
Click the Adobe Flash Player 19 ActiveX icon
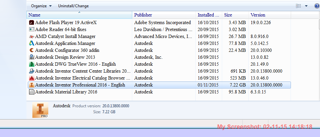31,23
